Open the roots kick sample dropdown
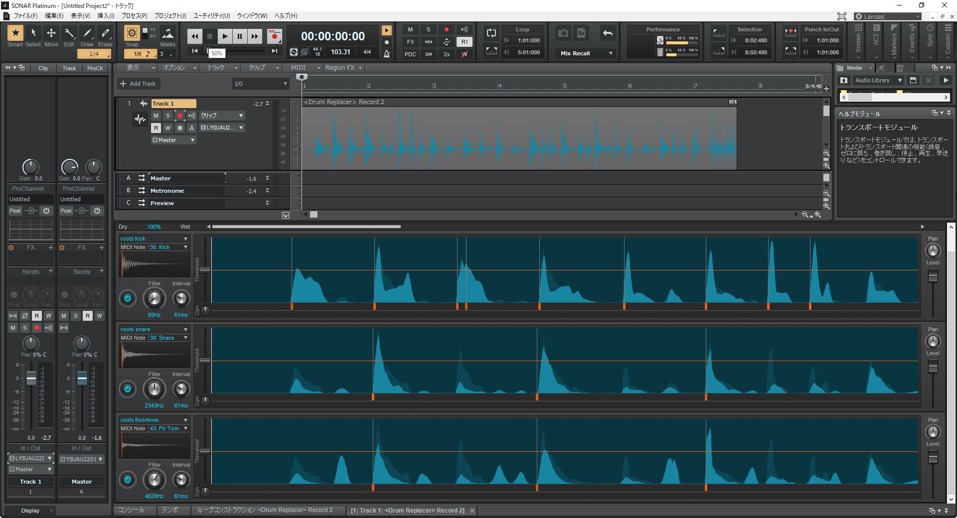Viewport: 957px width, 518px height. [154, 239]
